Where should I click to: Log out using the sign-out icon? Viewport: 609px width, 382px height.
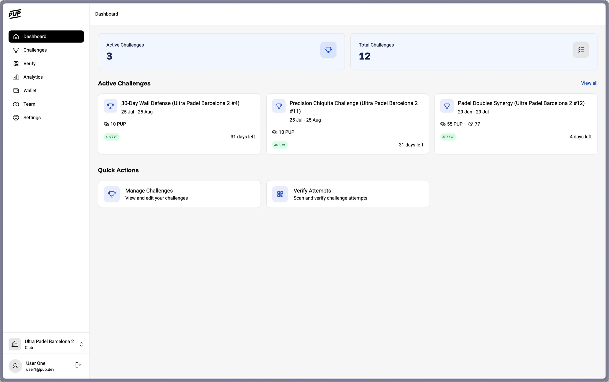click(x=78, y=365)
